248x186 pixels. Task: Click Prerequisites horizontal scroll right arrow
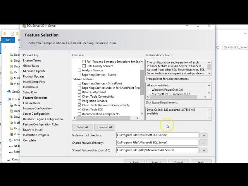coord(205,97)
